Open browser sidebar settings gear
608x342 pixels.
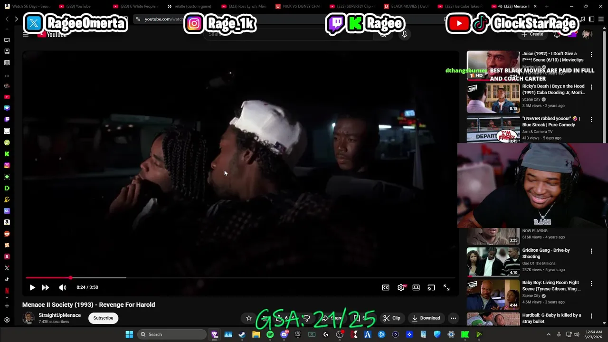click(x=7, y=320)
